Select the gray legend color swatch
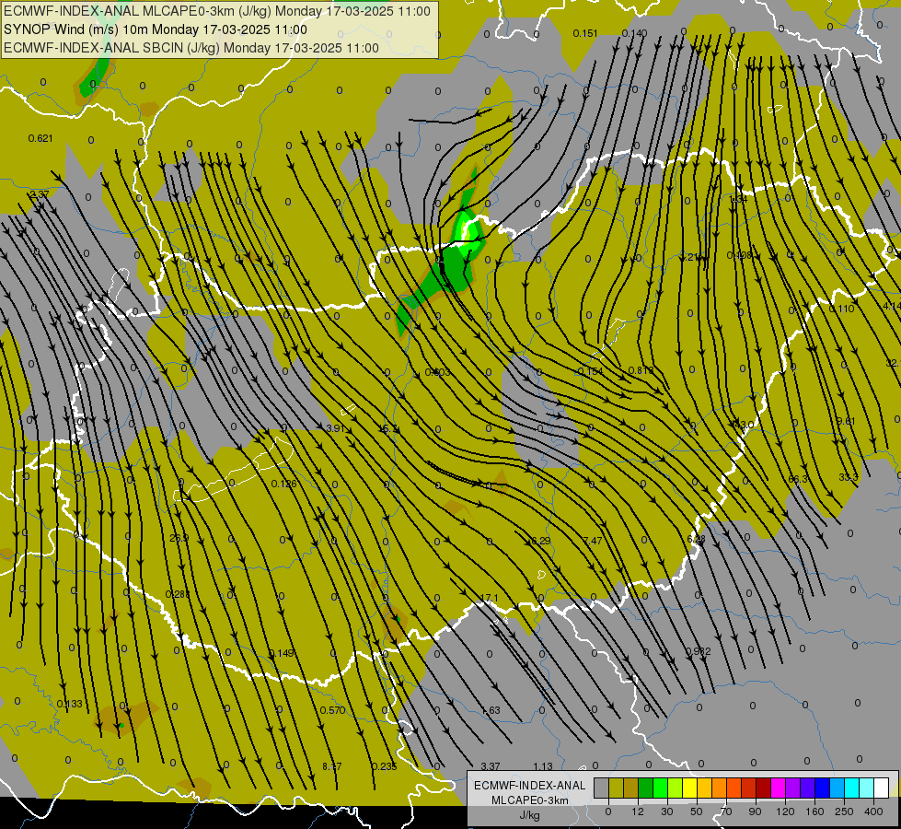901x829 pixels. [x=601, y=788]
